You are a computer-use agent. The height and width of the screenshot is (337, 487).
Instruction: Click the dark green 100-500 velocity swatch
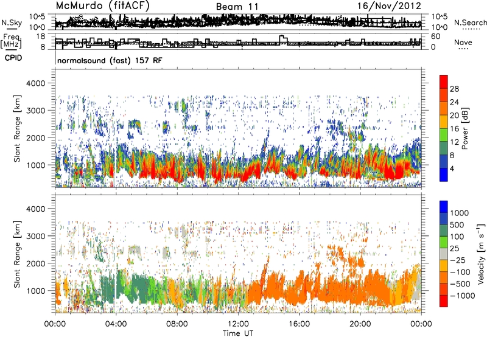click(444, 231)
